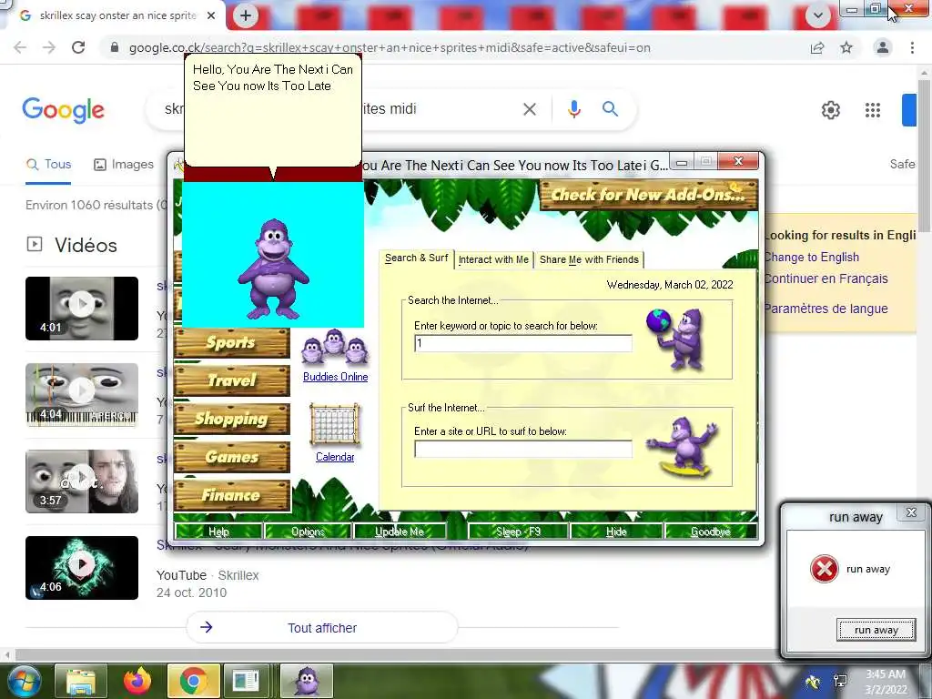Open Chrome's three-dot menu

pyautogui.click(x=912, y=47)
